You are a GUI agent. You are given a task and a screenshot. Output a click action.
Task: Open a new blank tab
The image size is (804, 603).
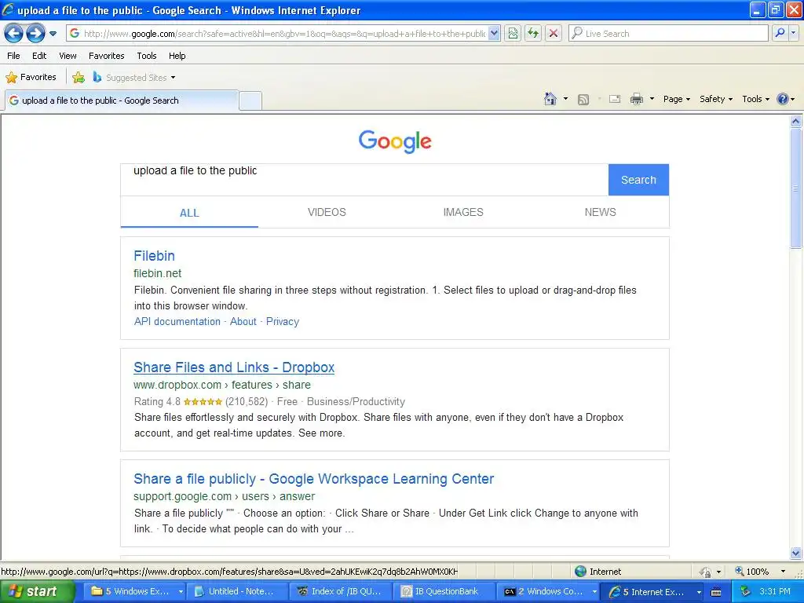[250, 101]
